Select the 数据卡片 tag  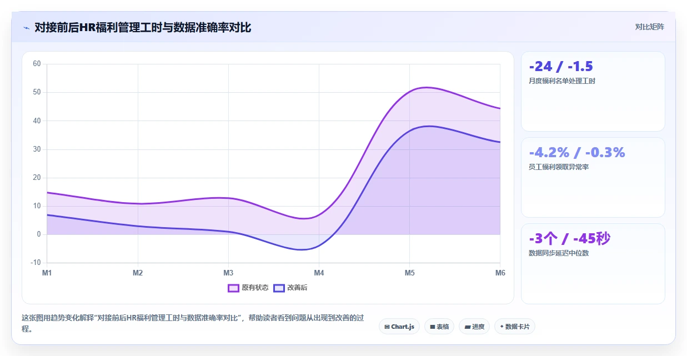515,327
